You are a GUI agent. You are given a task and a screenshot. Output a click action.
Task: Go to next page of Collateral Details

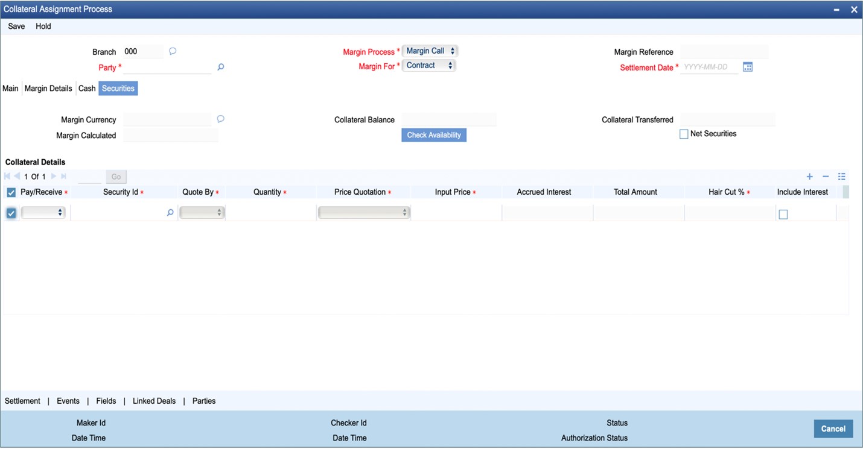[x=54, y=177]
